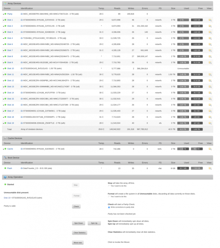Click the Spin Down button
Screen dimensions: 220x248
tap(79, 223)
